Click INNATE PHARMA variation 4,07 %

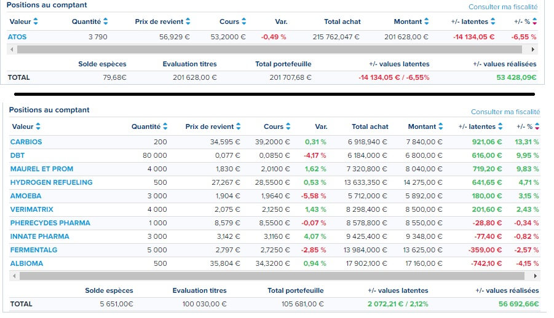coord(315,236)
